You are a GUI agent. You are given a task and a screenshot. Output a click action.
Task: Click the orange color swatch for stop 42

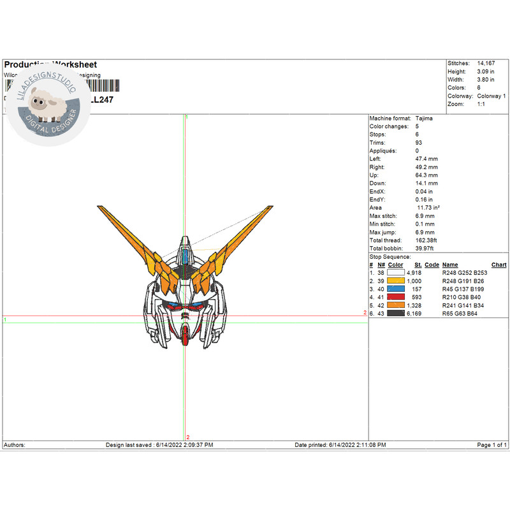click(397, 305)
